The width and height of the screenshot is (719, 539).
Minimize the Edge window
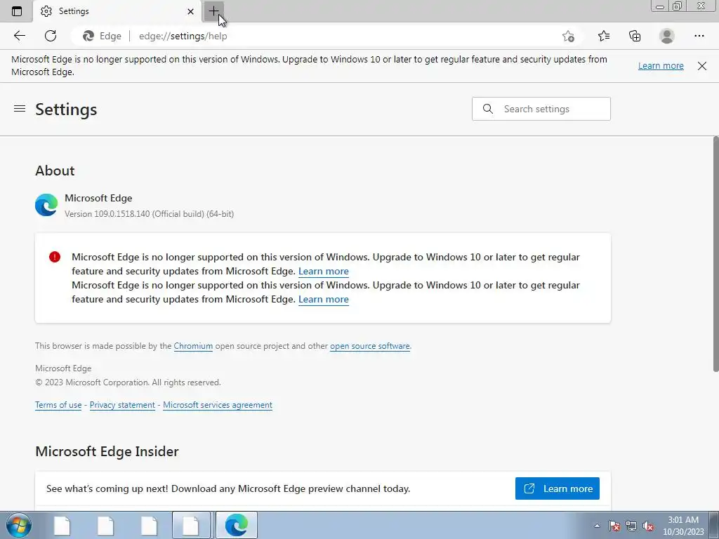(x=660, y=6)
